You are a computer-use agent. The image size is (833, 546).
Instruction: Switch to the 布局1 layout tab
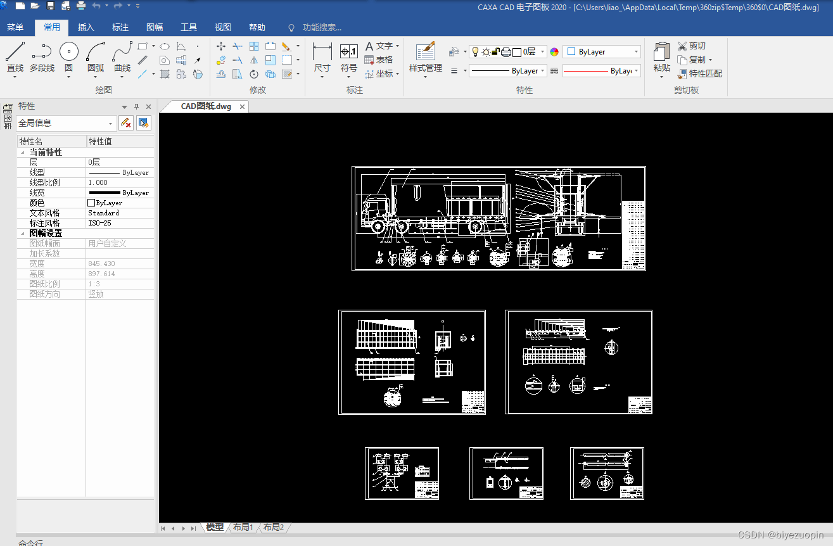(243, 527)
